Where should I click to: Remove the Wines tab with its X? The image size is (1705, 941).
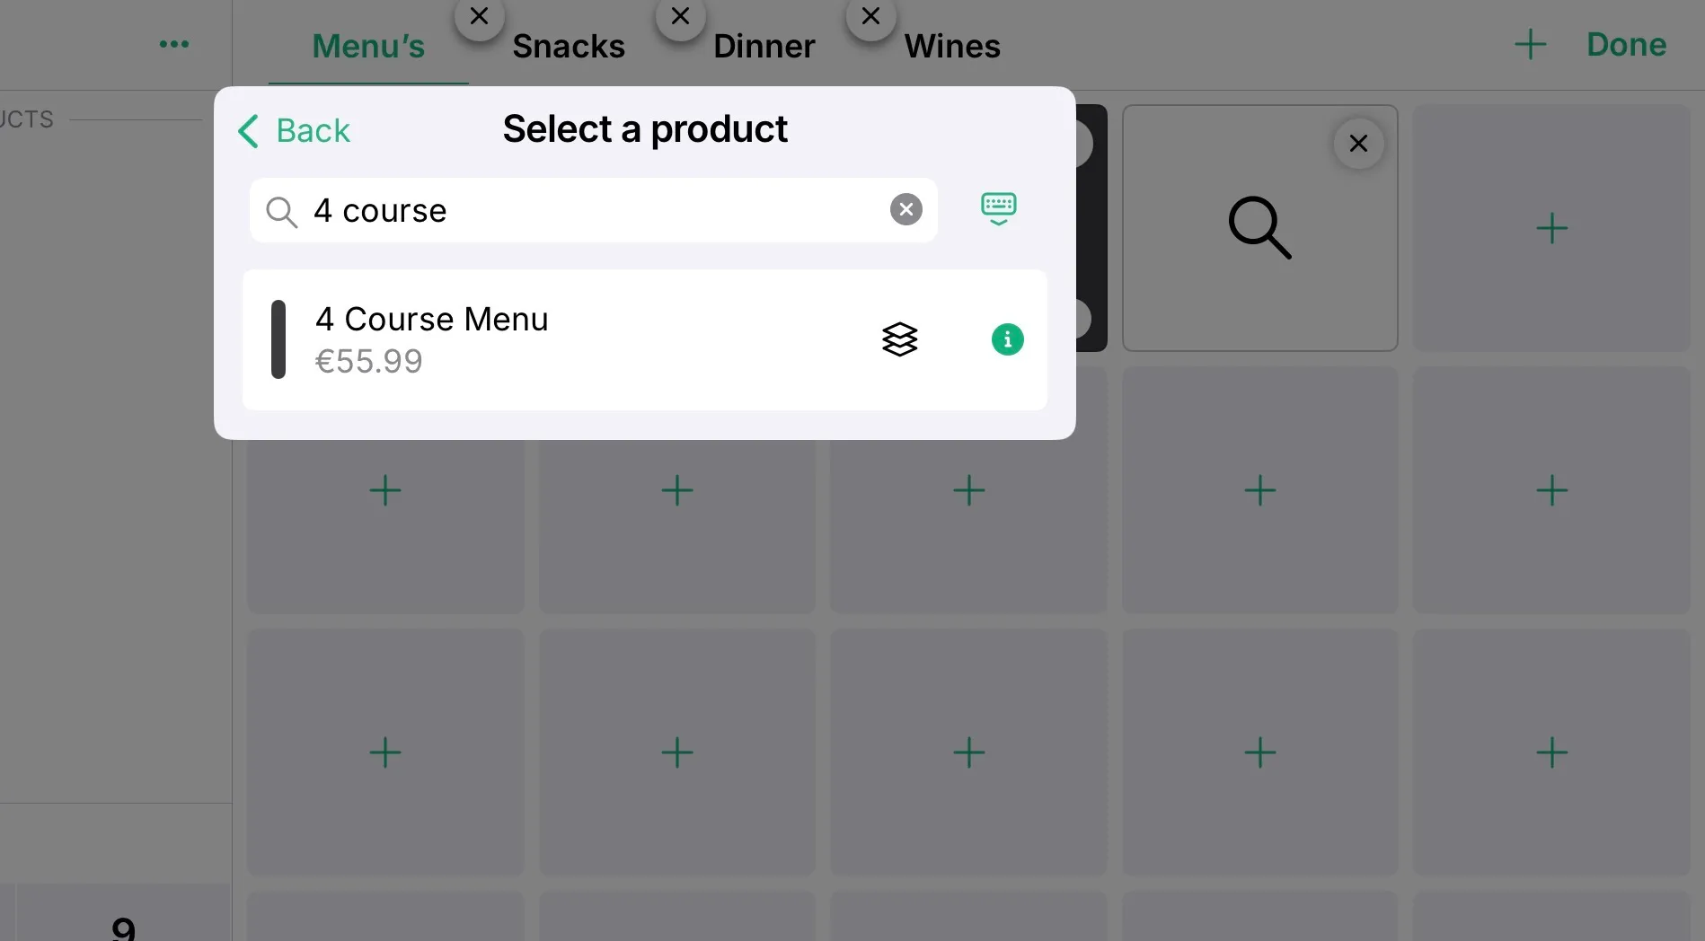click(x=870, y=16)
